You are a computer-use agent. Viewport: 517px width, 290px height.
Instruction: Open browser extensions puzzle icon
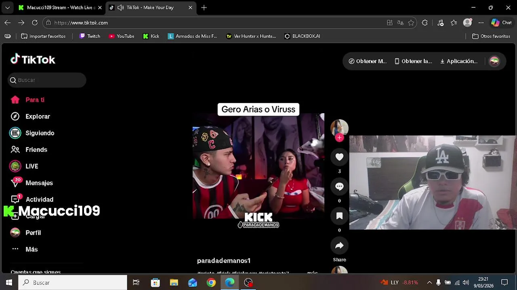[425, 23]
